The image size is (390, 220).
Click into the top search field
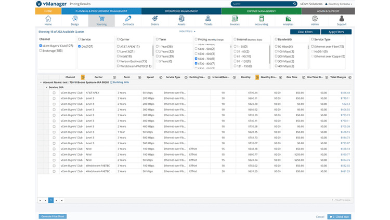point(262,4)
